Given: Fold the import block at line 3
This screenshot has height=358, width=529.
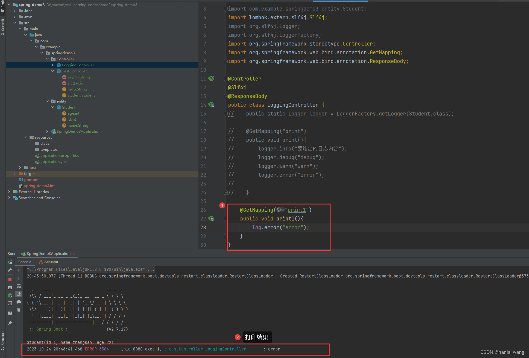Looking at the screenshot, I should [226, 9].
